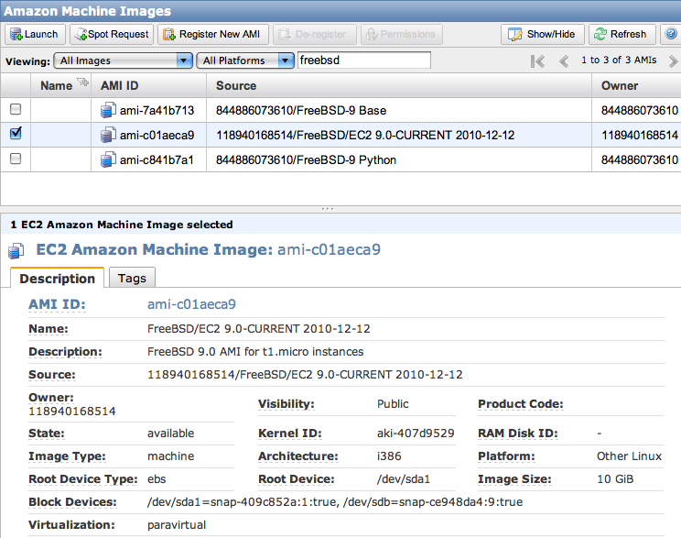Viewport: 681px width, 538px height.
Task: Switch to the Tags tab
Action: [132, 278]
